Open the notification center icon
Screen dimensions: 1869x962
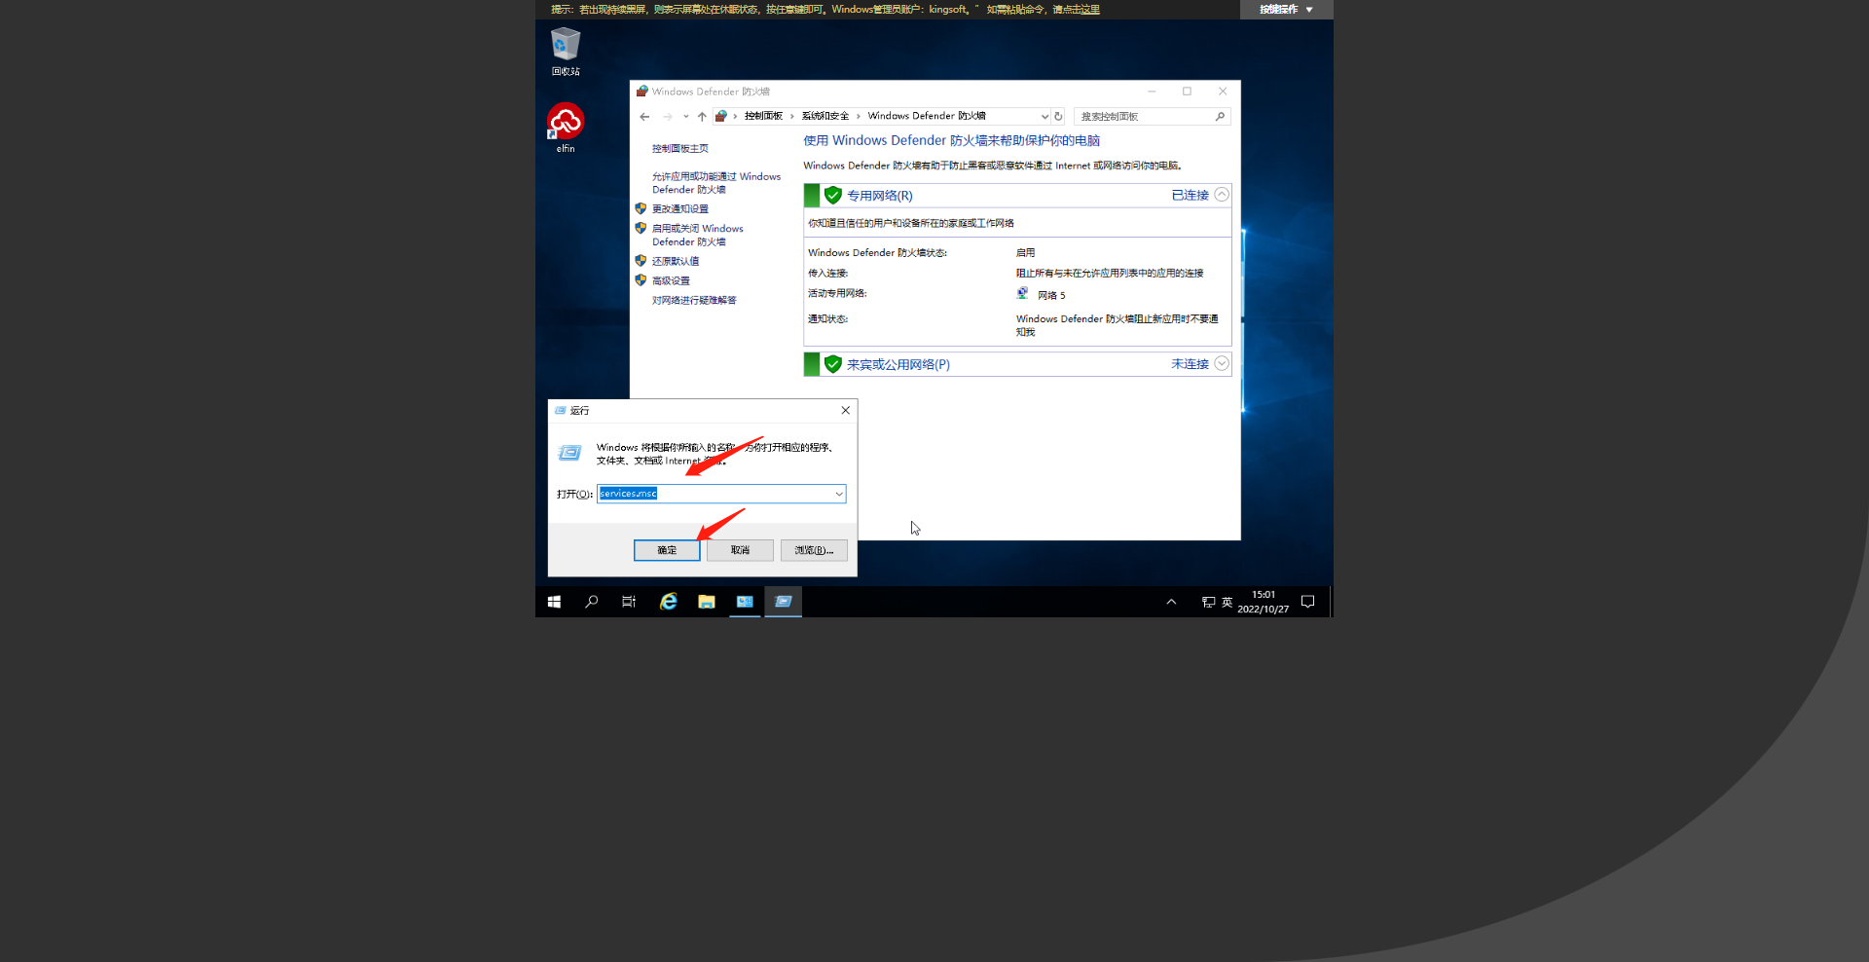[1308, 602]
